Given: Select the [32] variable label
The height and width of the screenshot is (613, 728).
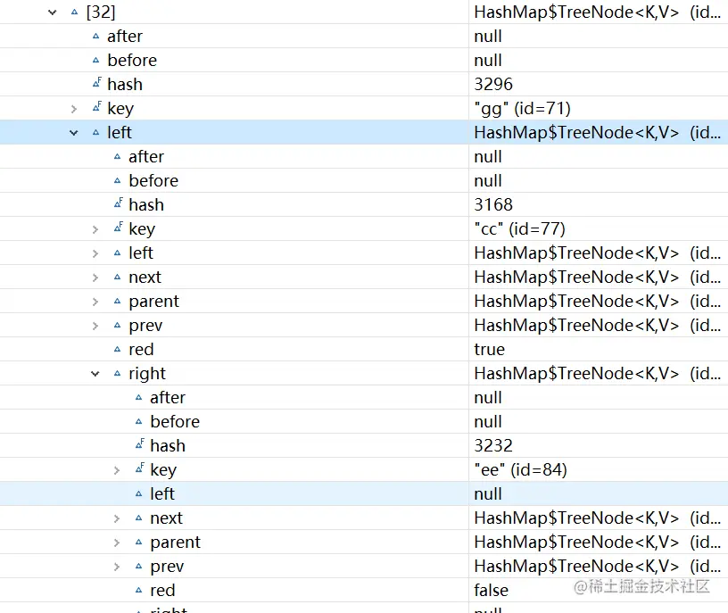Looking at the screenshot, I should coord(101,12).
